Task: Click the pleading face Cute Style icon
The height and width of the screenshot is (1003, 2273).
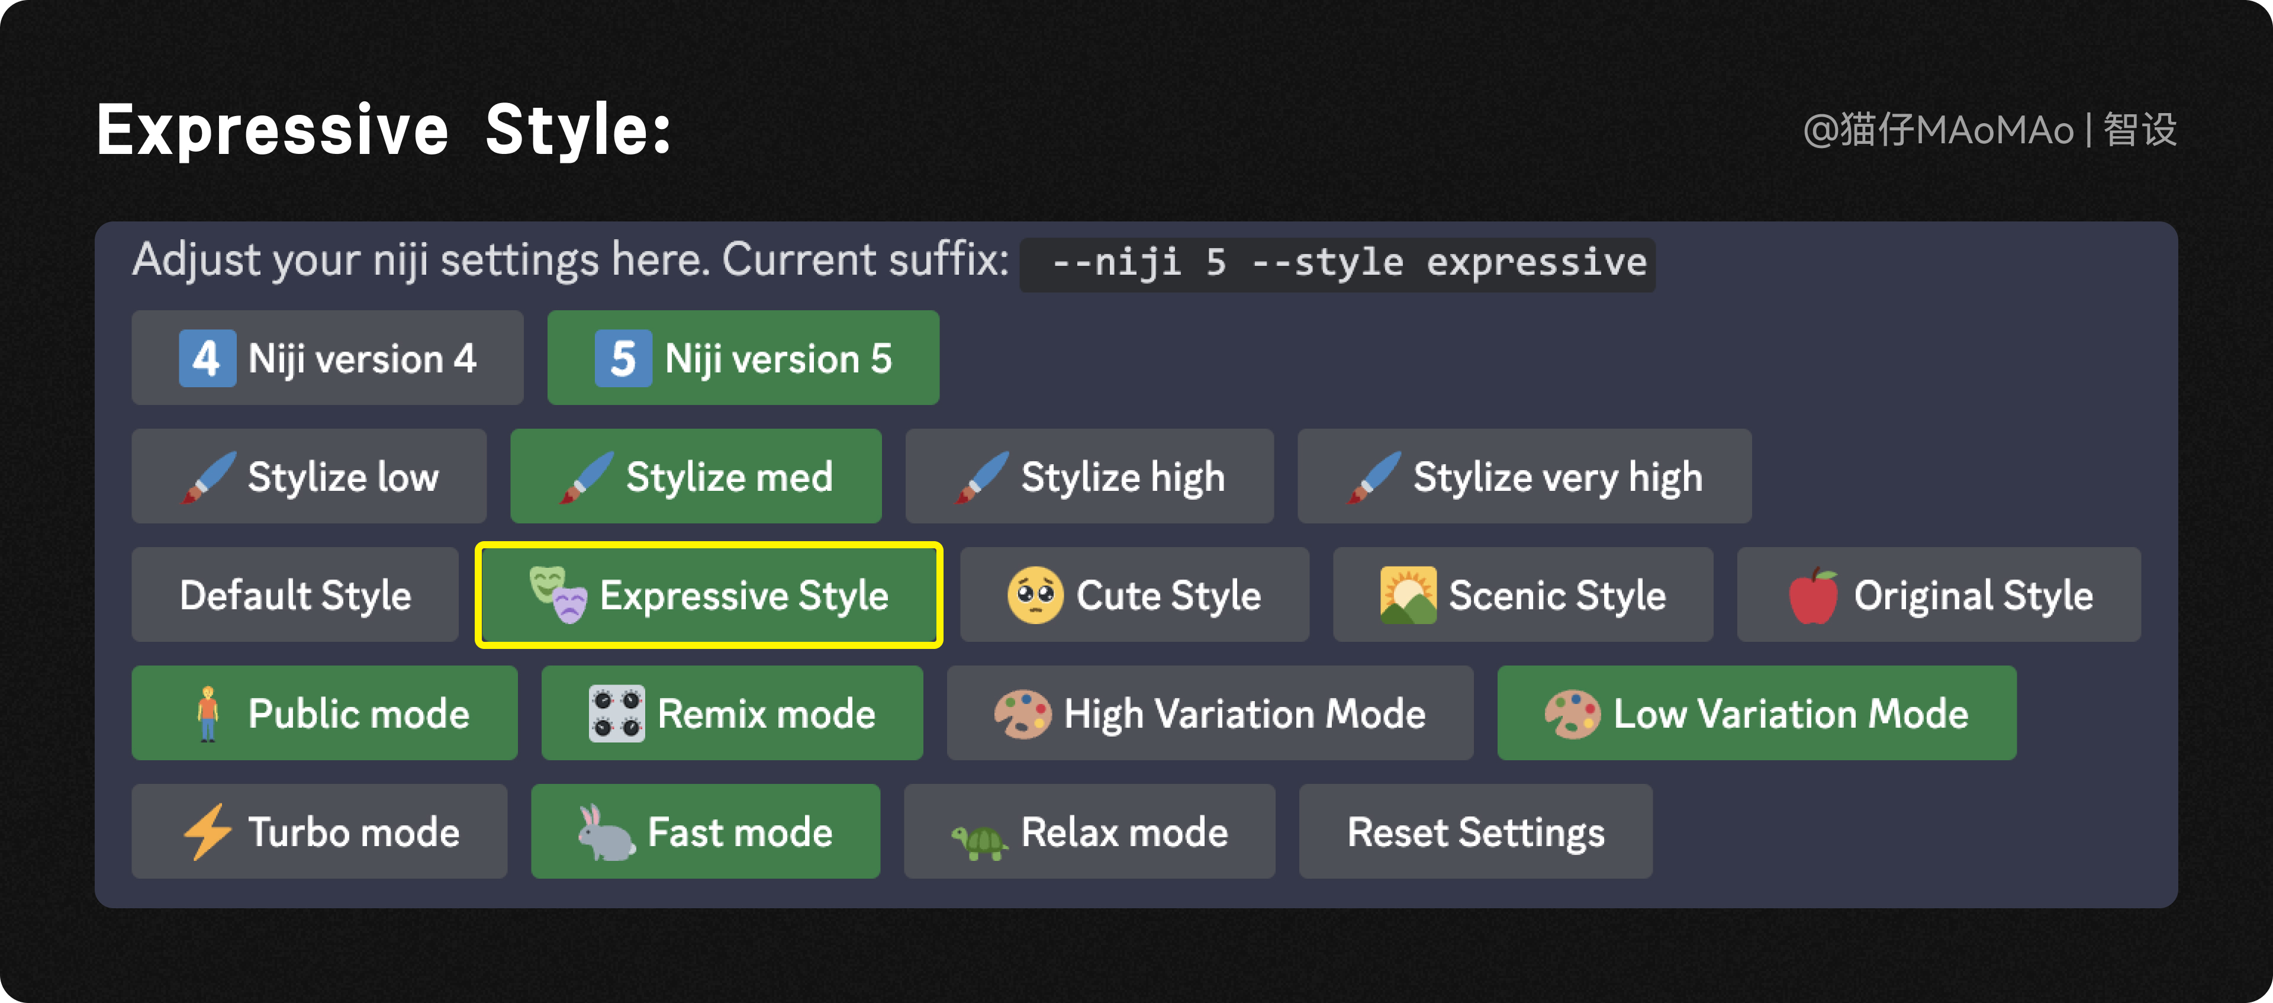Action: (1035, 596)
